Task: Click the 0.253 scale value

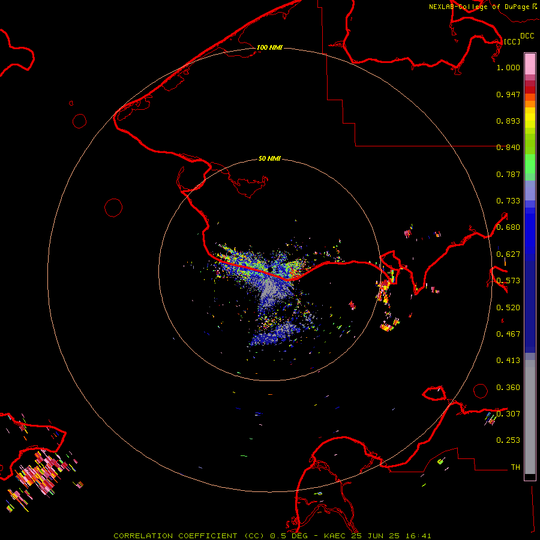Action: (x=508, y=440)
